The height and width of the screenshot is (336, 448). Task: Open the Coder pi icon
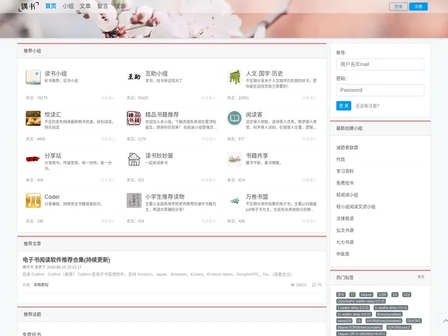33,200
